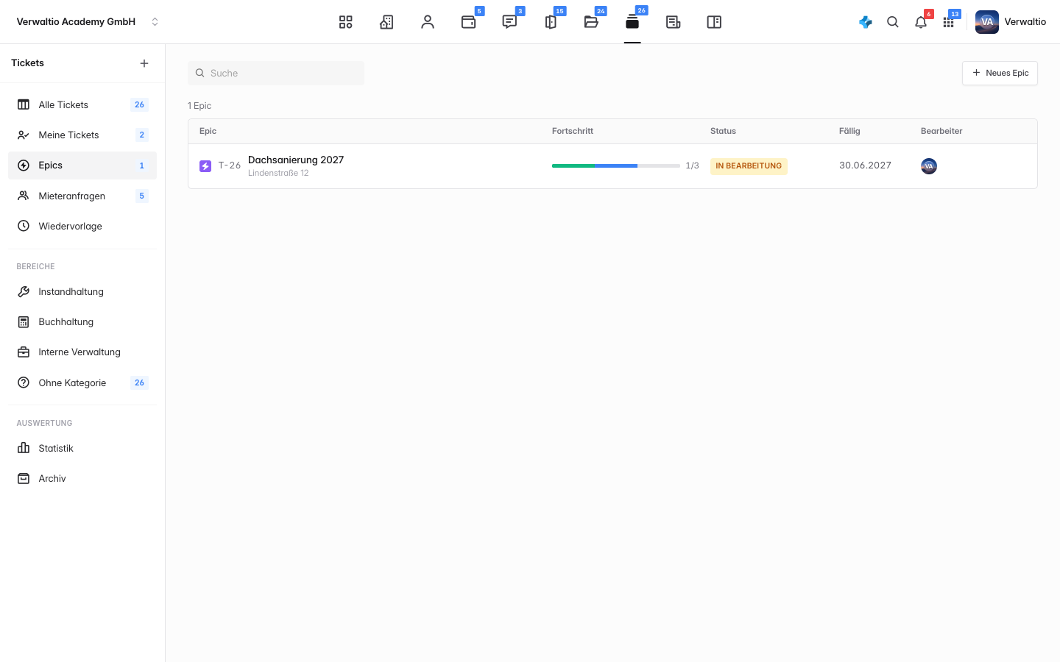The width and height of the screenshot is (1060, 662).
Task: Open the chat messages icon with badge 3
Action: (509, 22)
